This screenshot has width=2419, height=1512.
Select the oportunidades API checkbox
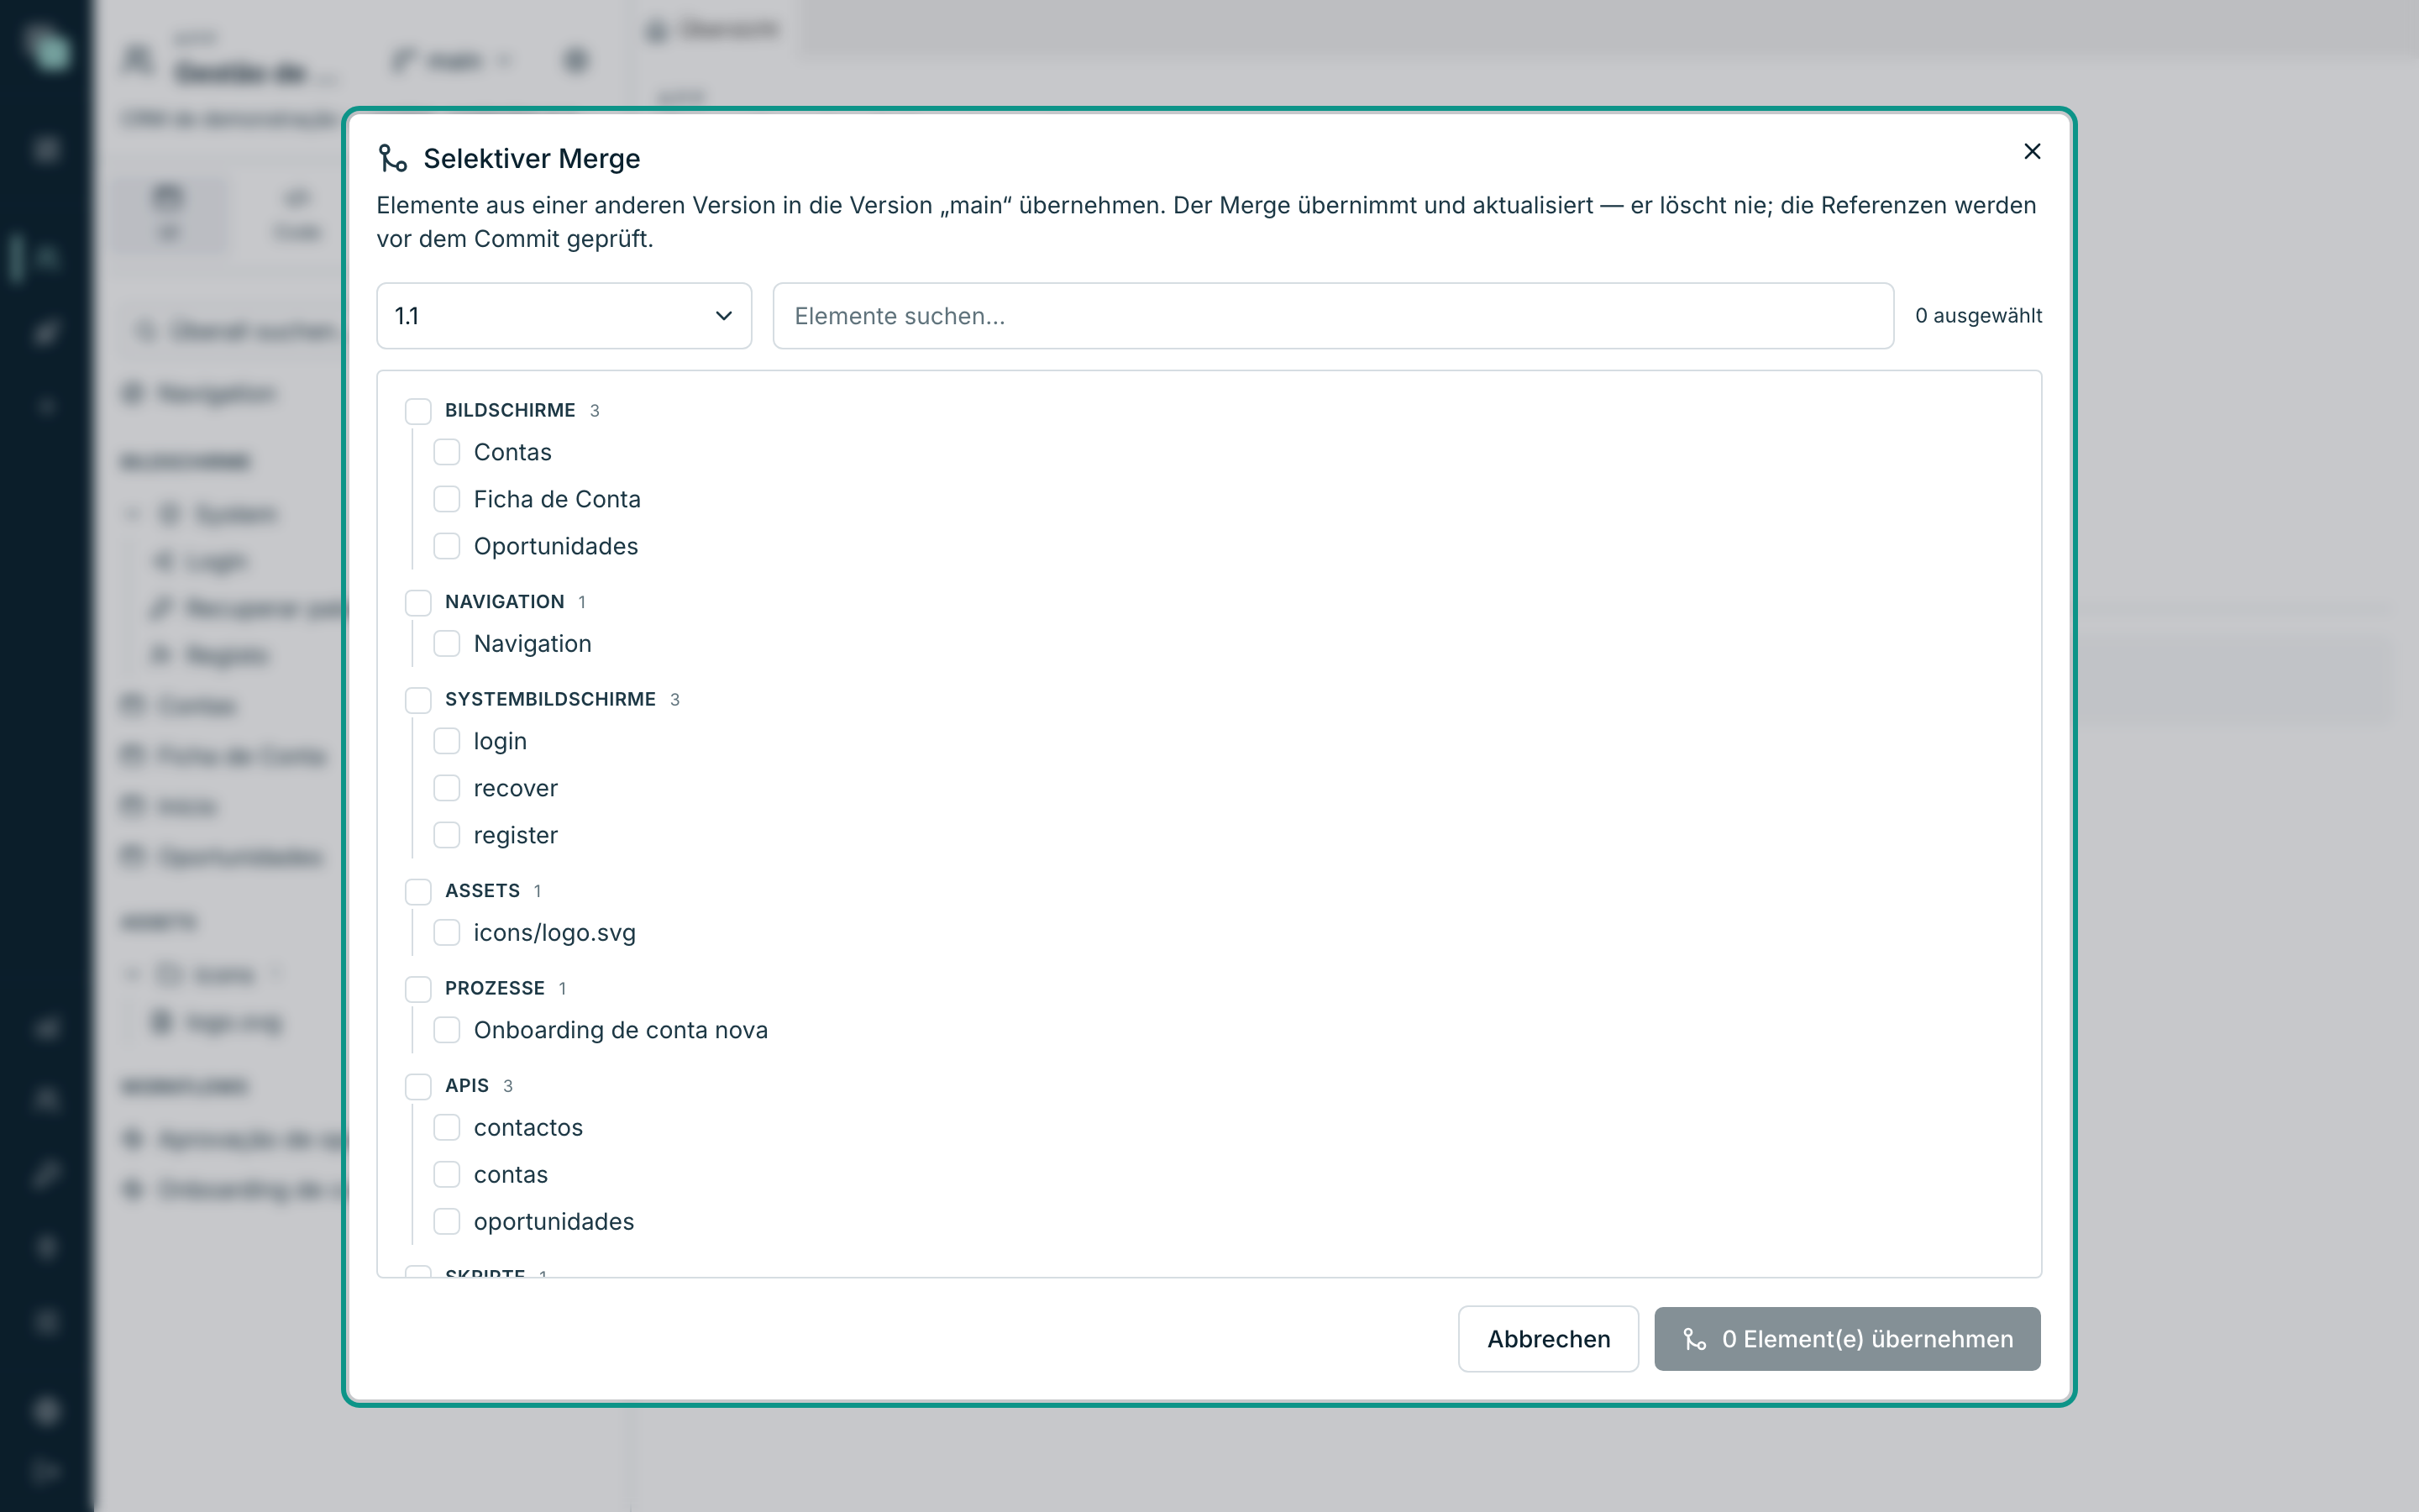(447, 1222)
